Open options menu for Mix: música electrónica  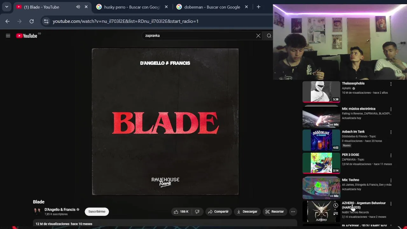pos(391,109)
